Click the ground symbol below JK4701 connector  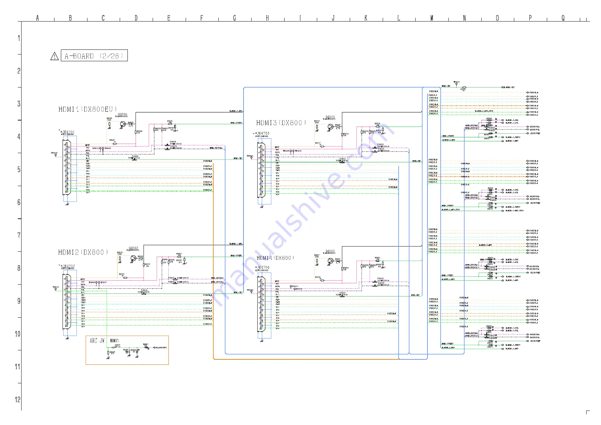(x=67, y=204)
